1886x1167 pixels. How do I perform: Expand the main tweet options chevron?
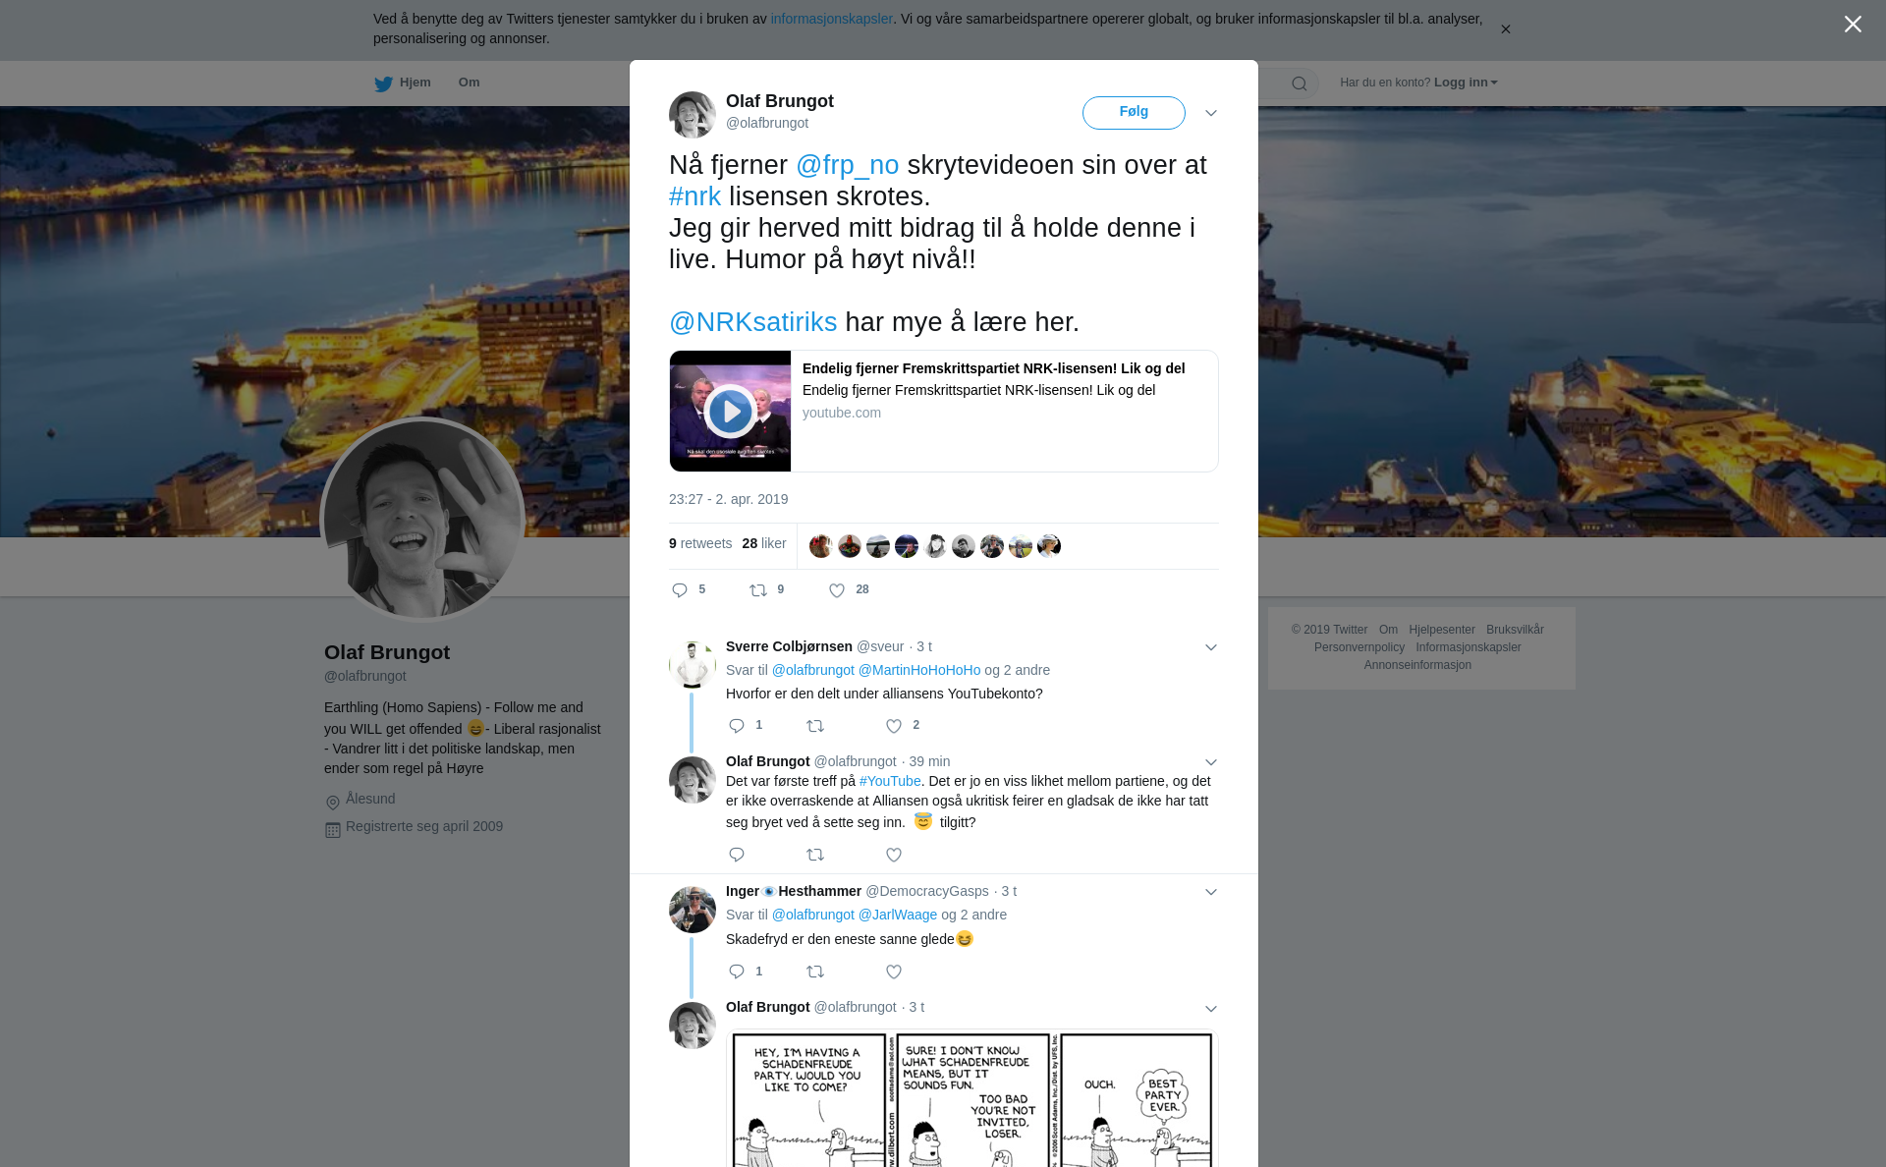[x=1211, y=113]
